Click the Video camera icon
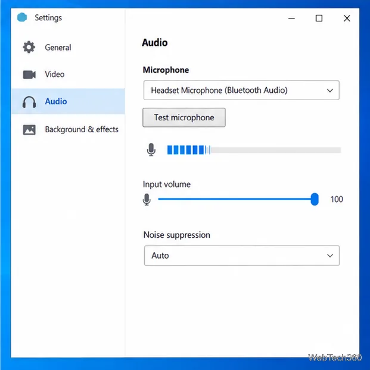The image size is (370, 370). 29,74
